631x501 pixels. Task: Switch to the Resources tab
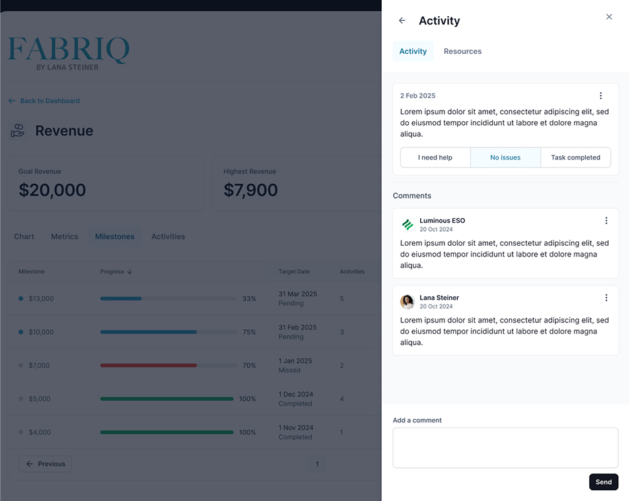[x=463, y=51]
